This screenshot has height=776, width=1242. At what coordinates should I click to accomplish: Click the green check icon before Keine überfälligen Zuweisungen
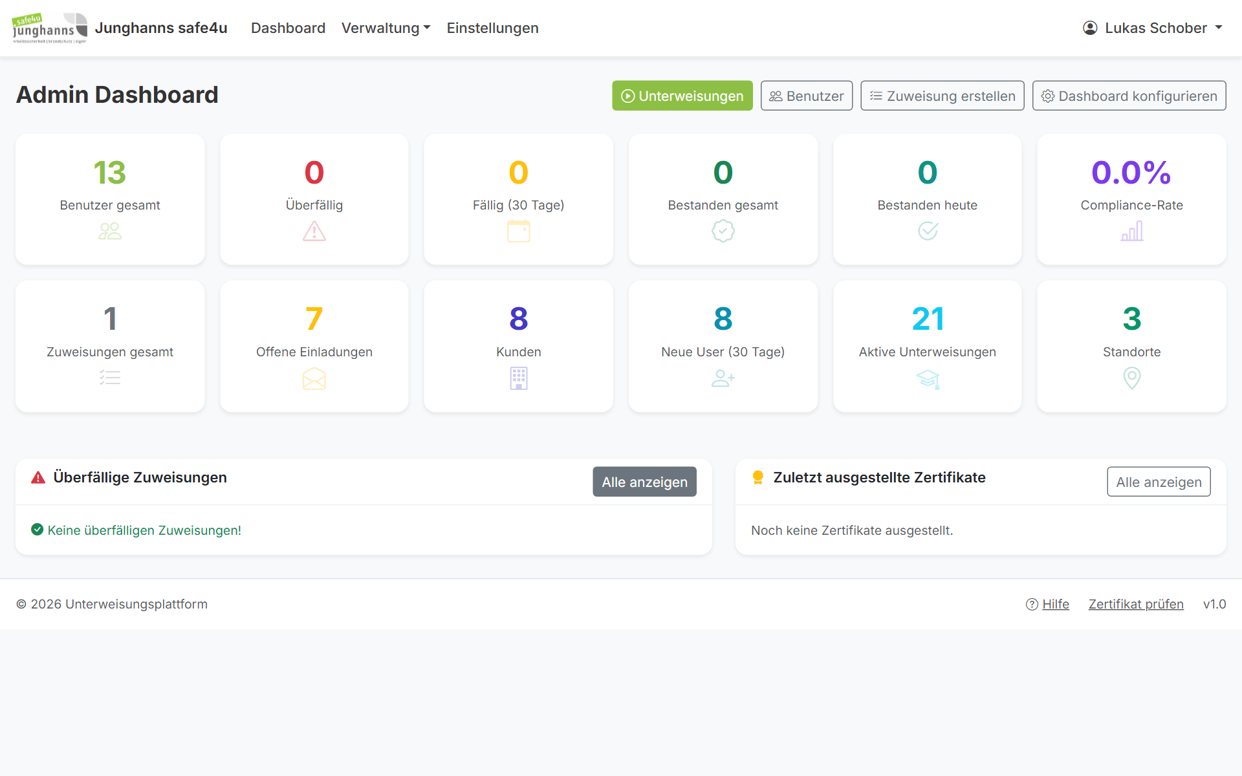point(38,530)
